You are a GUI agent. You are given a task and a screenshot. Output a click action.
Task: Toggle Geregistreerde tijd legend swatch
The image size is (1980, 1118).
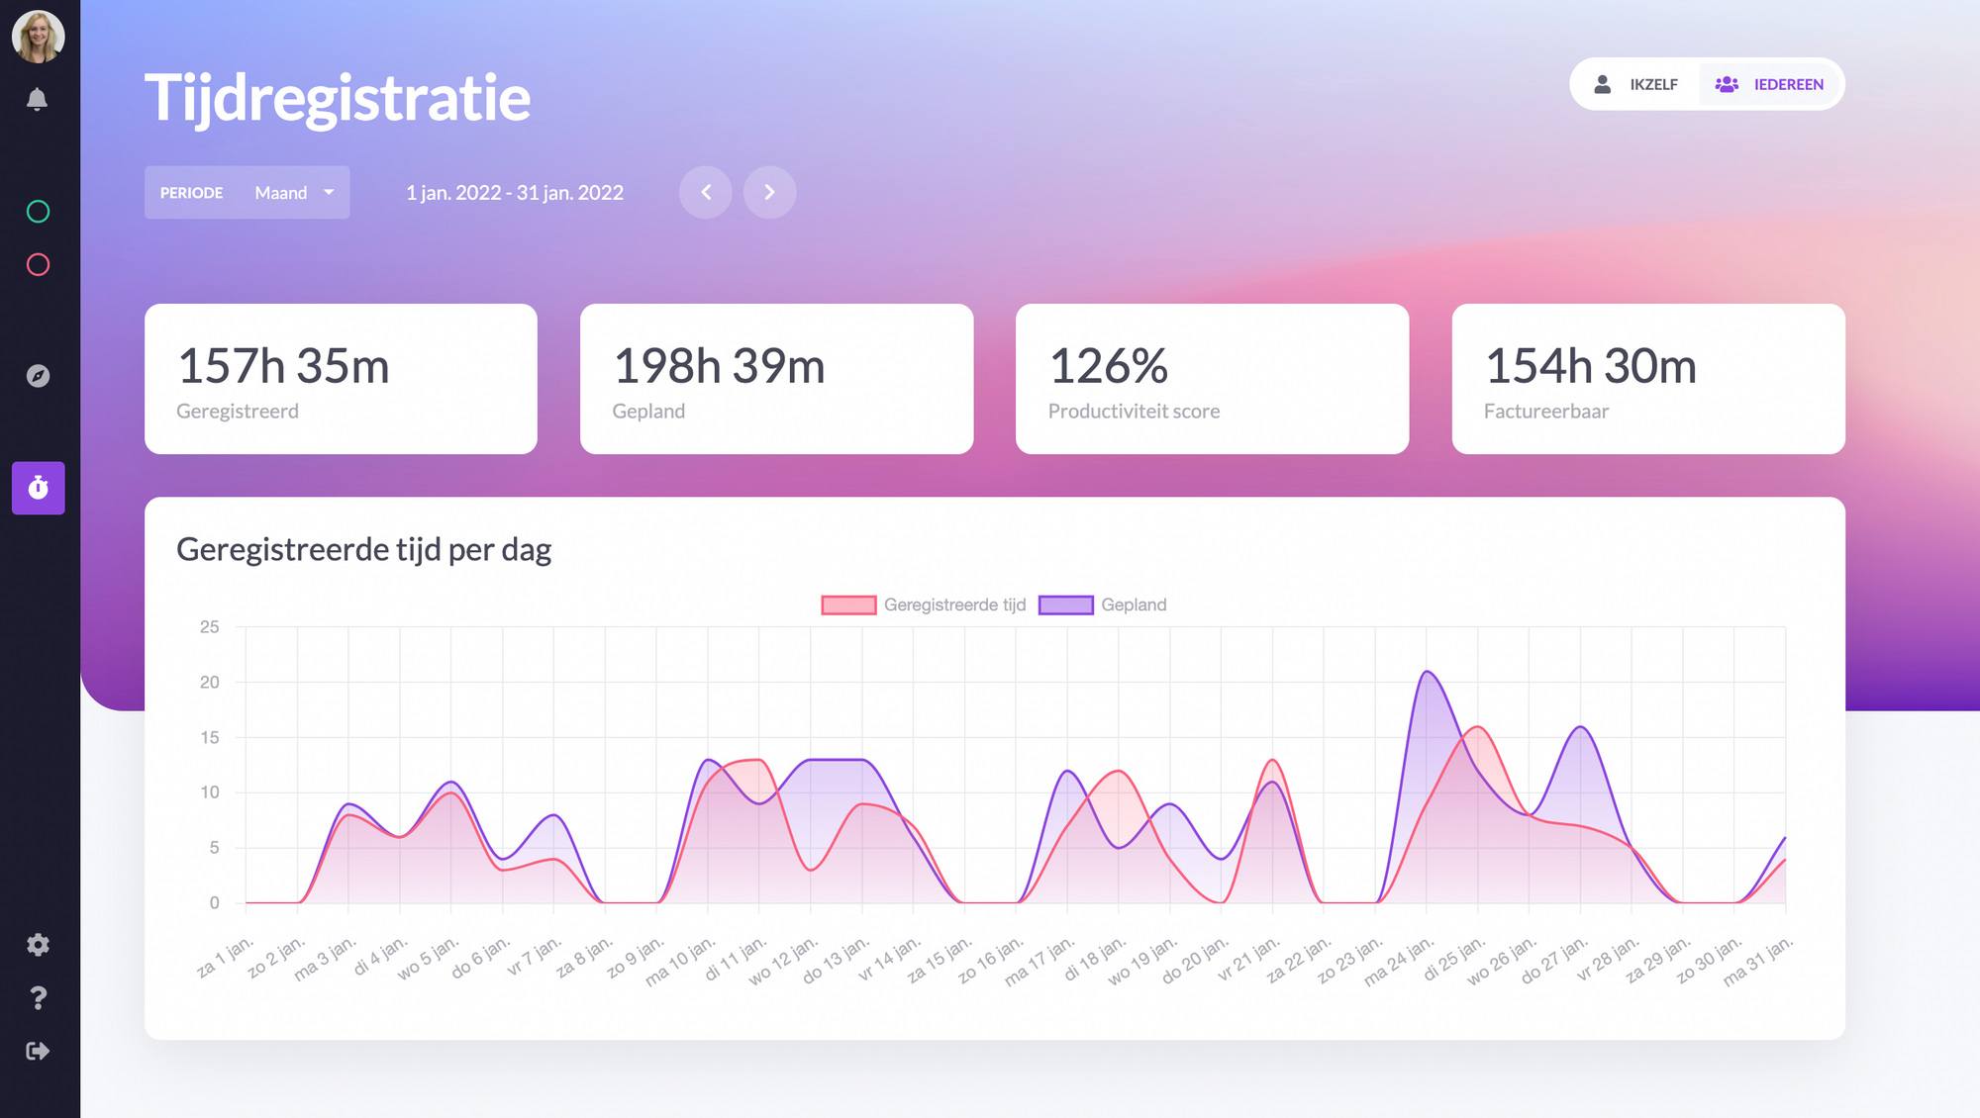click(x=848, y=606)
